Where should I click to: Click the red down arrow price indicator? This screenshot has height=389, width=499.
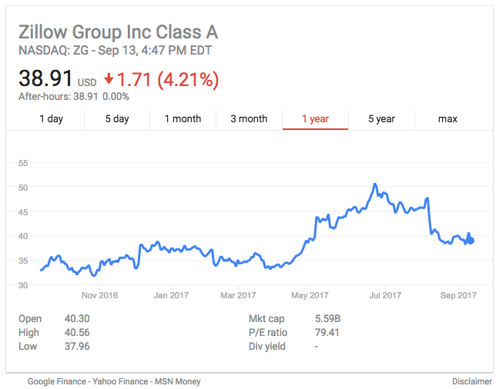pos(109,78)
